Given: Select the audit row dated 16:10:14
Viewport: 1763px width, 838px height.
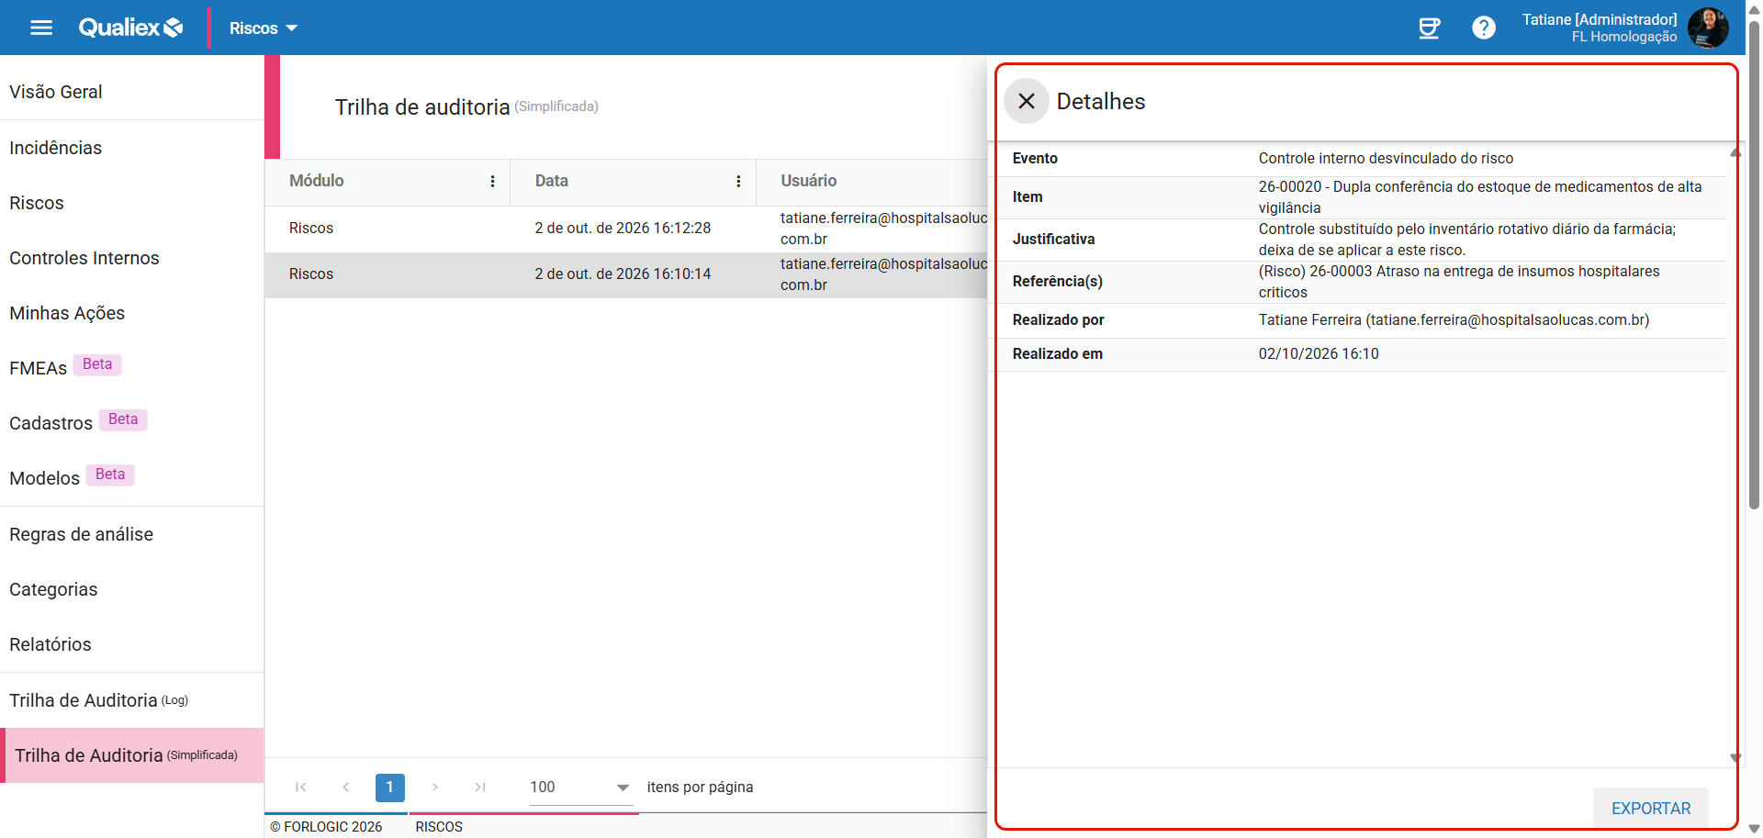Looking at the screenshot, I should point(626,274).
